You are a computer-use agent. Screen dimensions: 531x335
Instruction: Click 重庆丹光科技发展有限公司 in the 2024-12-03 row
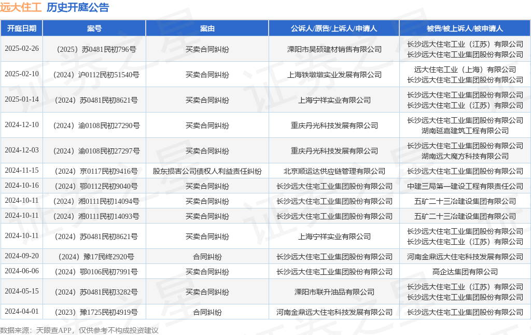click(334, 151)
